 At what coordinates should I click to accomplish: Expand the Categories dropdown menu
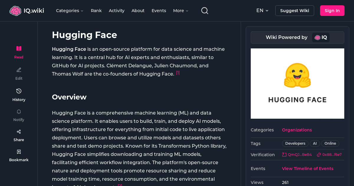pyautogui.click(x=70, y=11)
